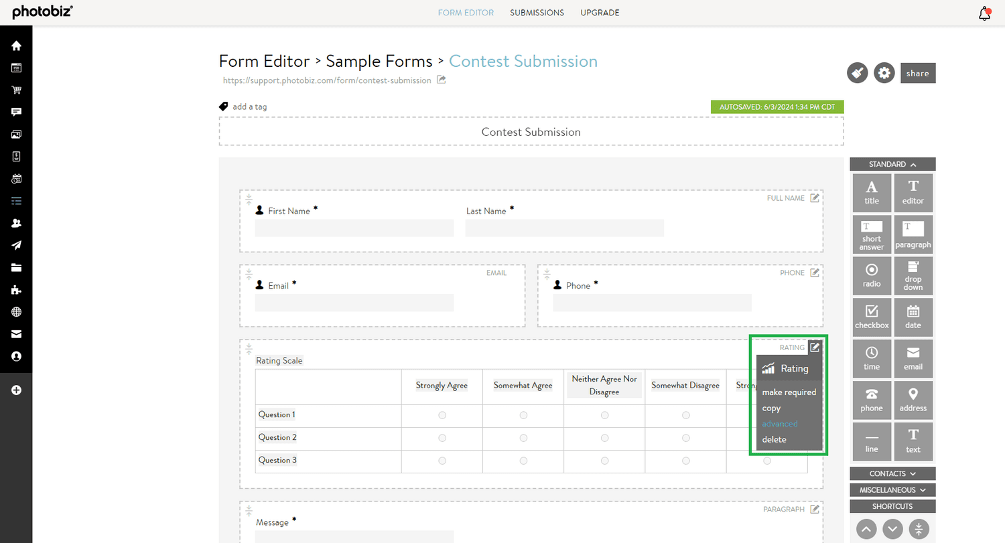The width and height of the screenshot is (1005, 543).
Task: Click the share button
Action: (918, 73)
